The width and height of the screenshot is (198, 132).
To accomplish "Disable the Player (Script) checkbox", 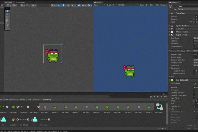I will coord(175,32).
